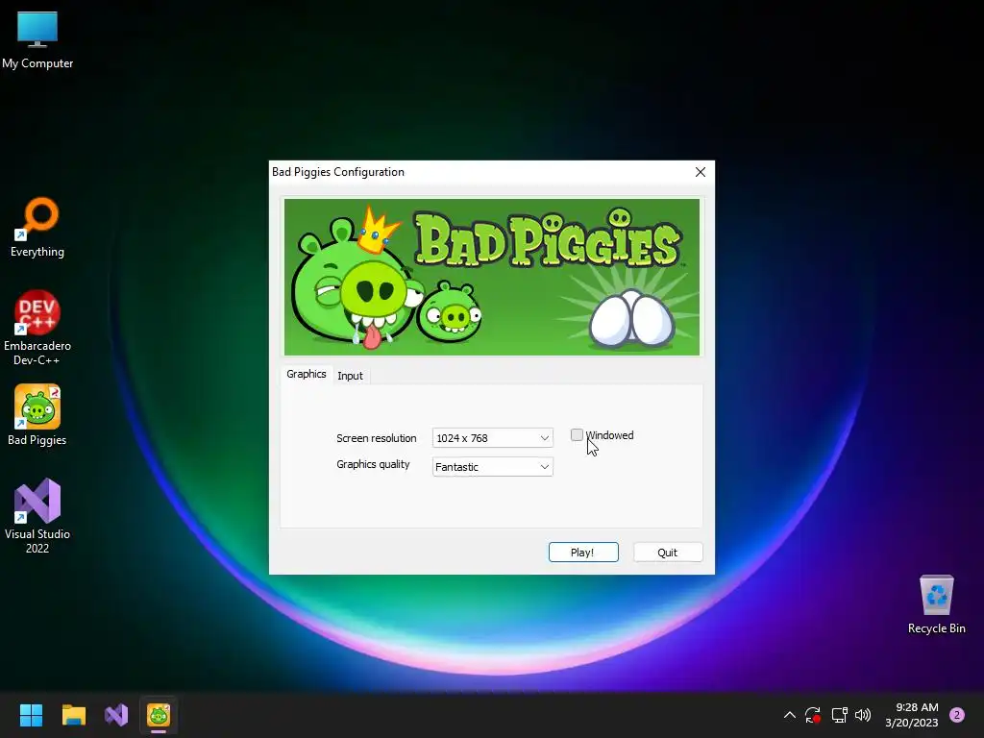Click the Quit button
The image size is (984, 738).
[668, 553]
